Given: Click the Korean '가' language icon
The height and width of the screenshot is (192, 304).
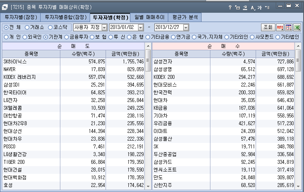Looking at the screenshot, I should click(x=260, y=7).
